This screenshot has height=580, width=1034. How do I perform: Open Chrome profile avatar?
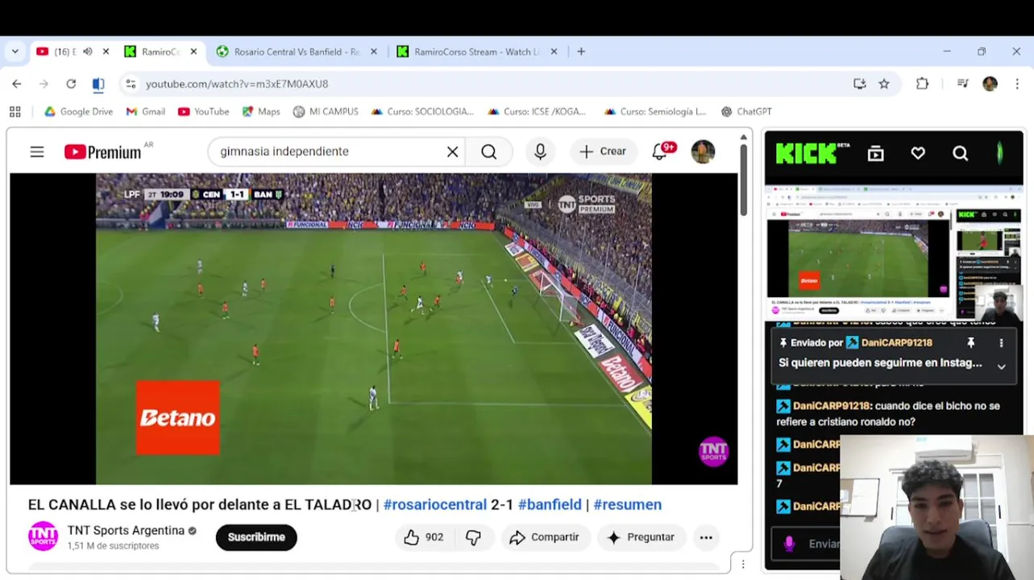pyautogui.click(x=990, y=84)
